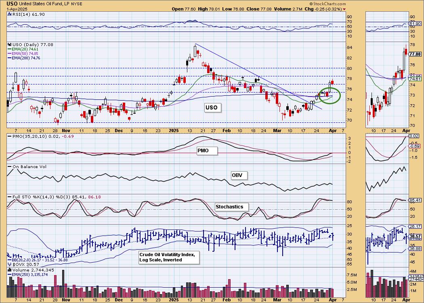The image size is (424, 303).
Task: Click the 4M volume label in the side panel
Action: click(x=413, y=271)
